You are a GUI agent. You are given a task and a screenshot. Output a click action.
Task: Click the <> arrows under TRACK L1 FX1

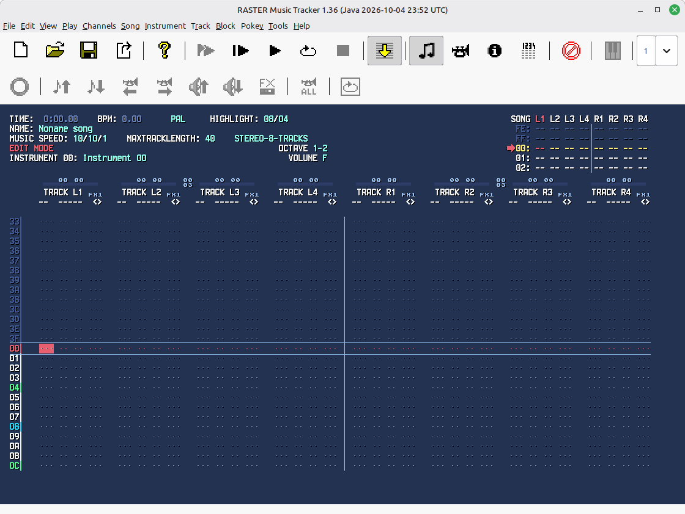97,202
